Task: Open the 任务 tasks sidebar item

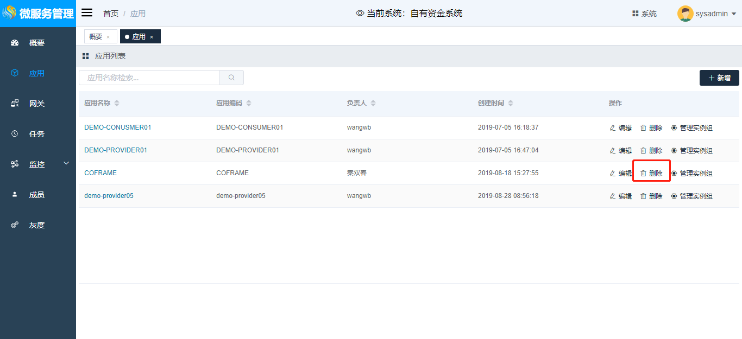Action: tap(36, 134)
